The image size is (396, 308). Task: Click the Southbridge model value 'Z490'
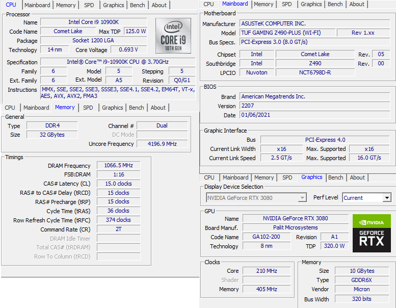coord(315,63)
